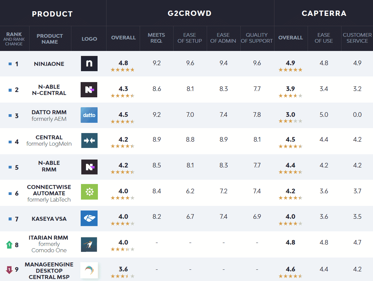
Task: Click the green rank-up arrow for Itarian
Action: pyautogui.click(x=9, y=245)
